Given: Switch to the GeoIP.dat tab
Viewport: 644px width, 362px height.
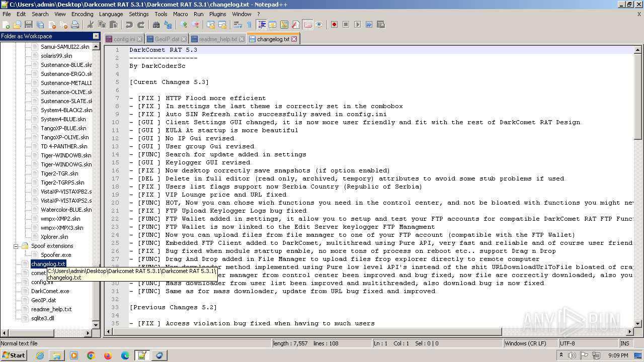Looking at the screenshot, I should [x=167, y=39].
